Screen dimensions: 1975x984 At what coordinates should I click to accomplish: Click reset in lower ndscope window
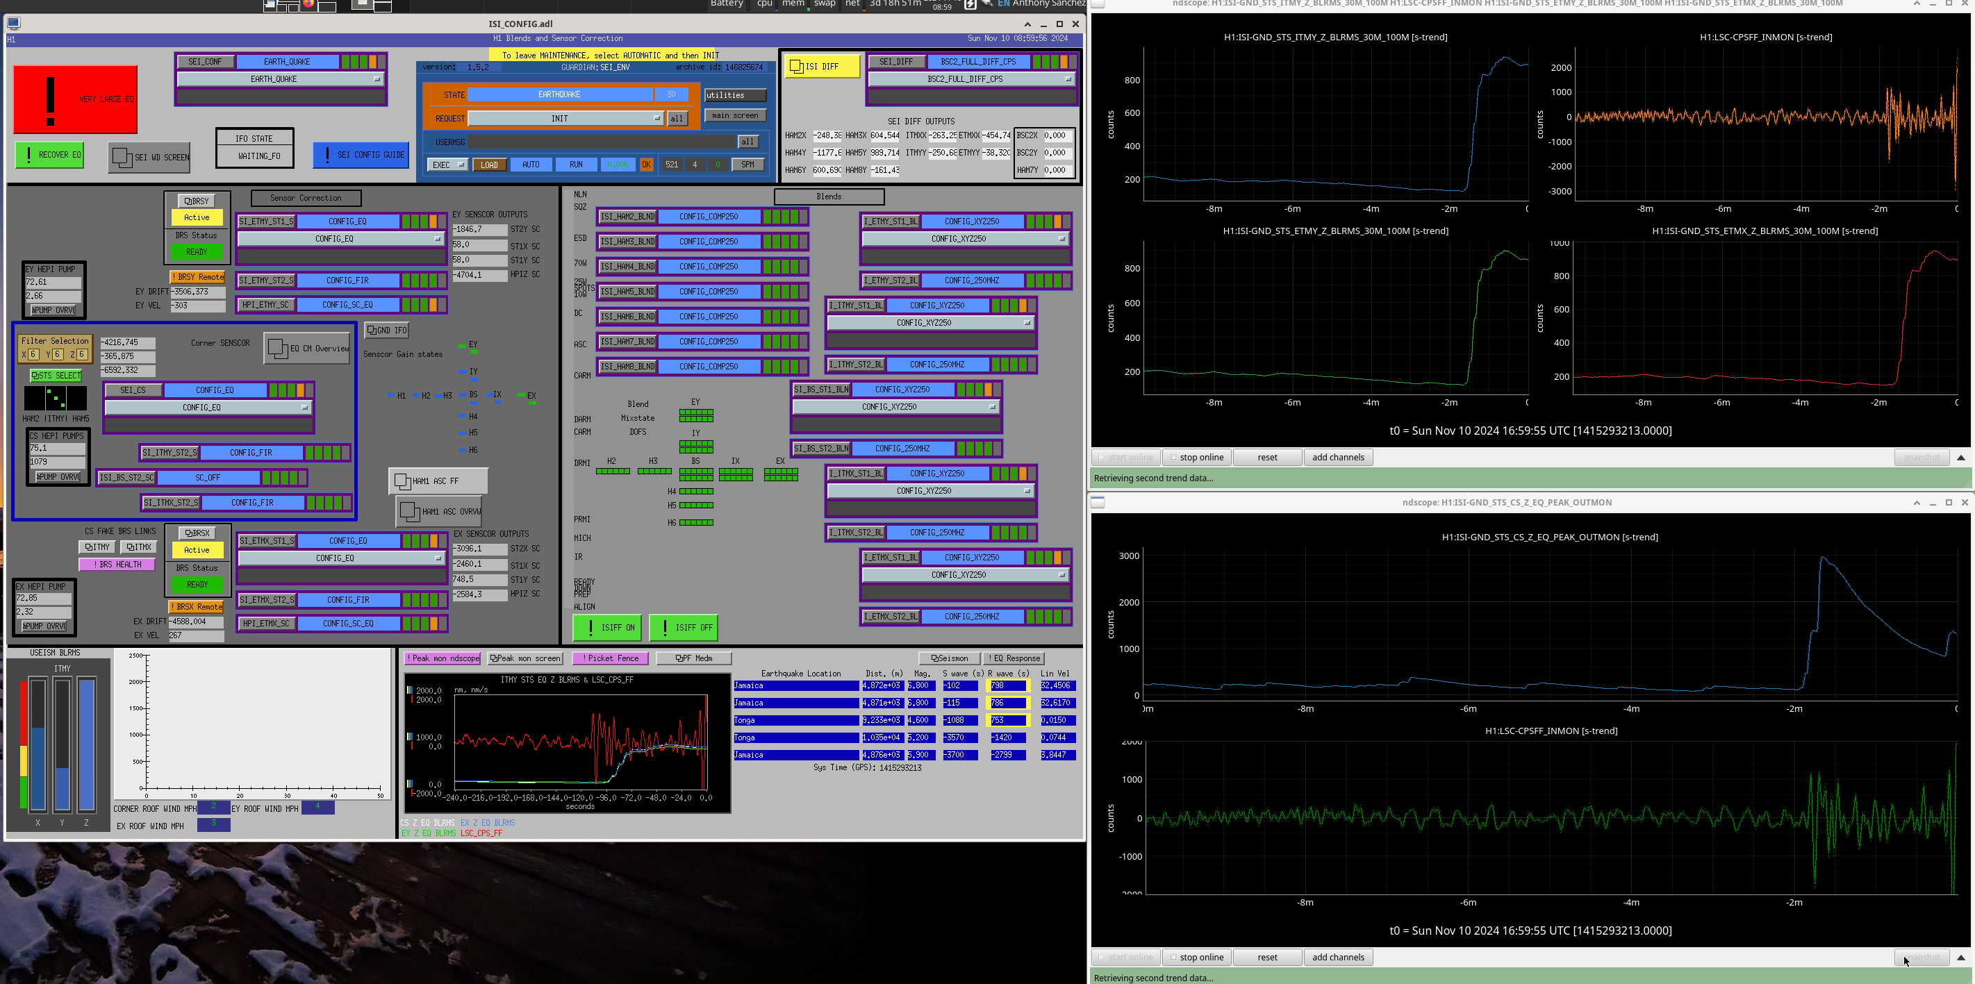click(x=1267, y=957)
